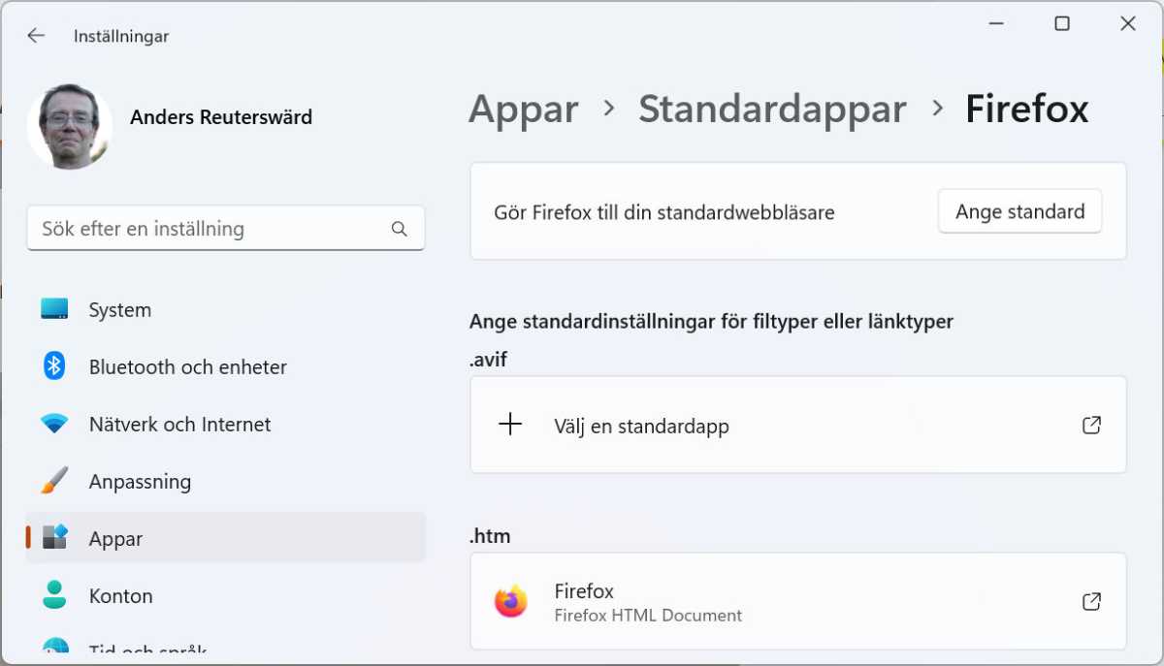Open external link icon beside Firefox HTML Document
Image resolution: width=1164 pixels, height=666 pixels.
[x=1091, y=601]
